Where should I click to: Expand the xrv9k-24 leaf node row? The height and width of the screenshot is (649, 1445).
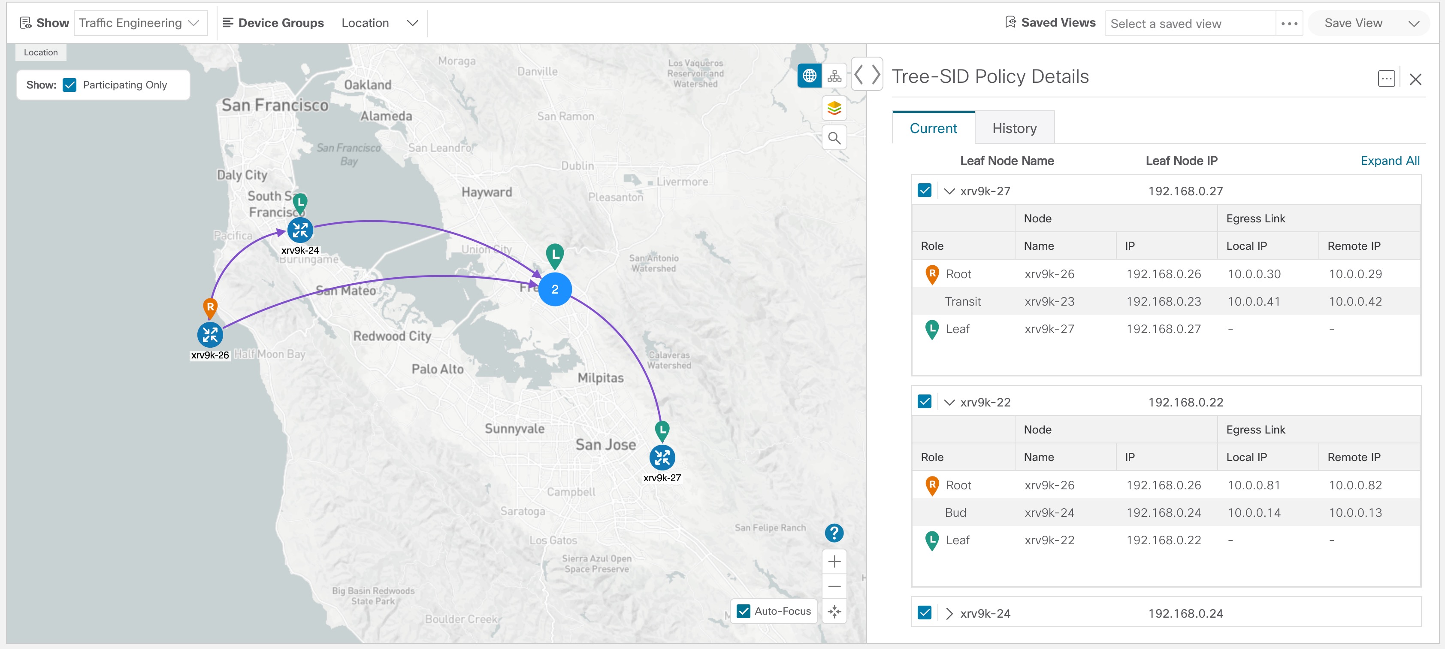949,613
